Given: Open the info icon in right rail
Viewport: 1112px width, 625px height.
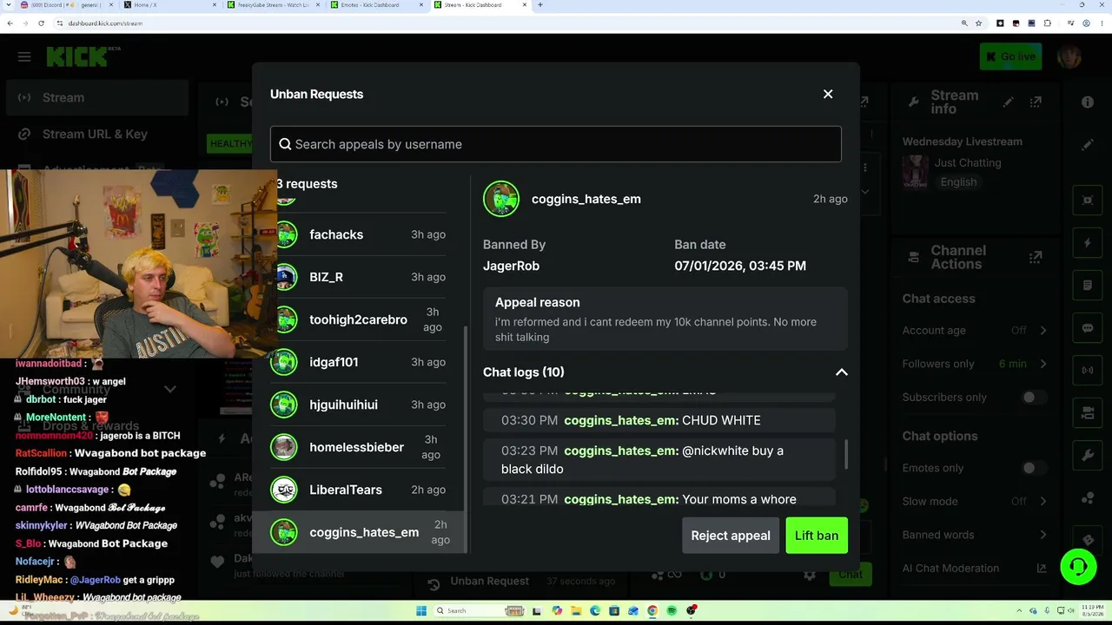Looking at the screenshot, I should (x=1088, y=102).
